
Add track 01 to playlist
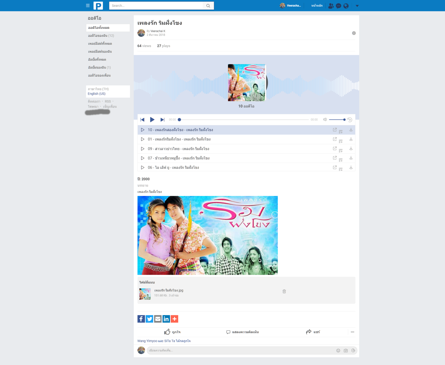341,141
